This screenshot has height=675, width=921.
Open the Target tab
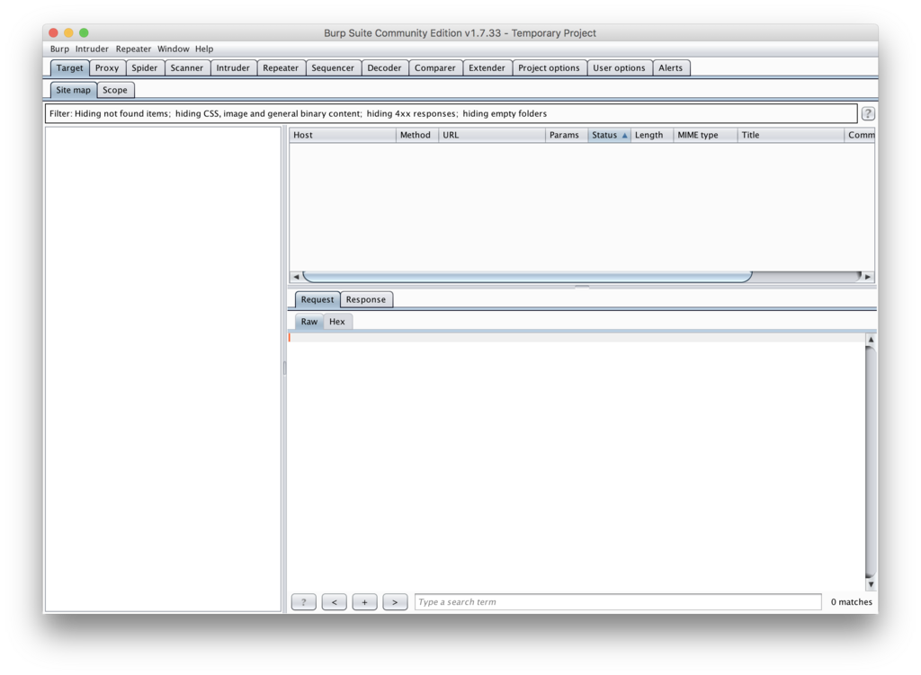[x=70, y=68]
